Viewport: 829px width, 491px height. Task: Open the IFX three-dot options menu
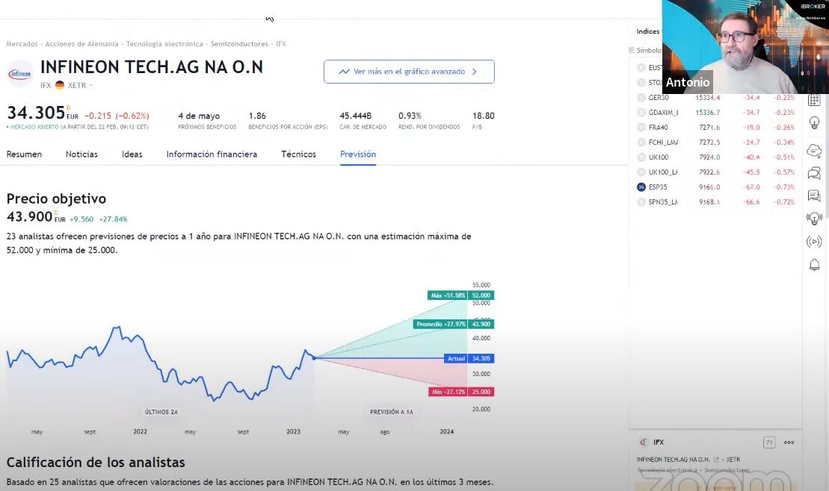point(789,442)
